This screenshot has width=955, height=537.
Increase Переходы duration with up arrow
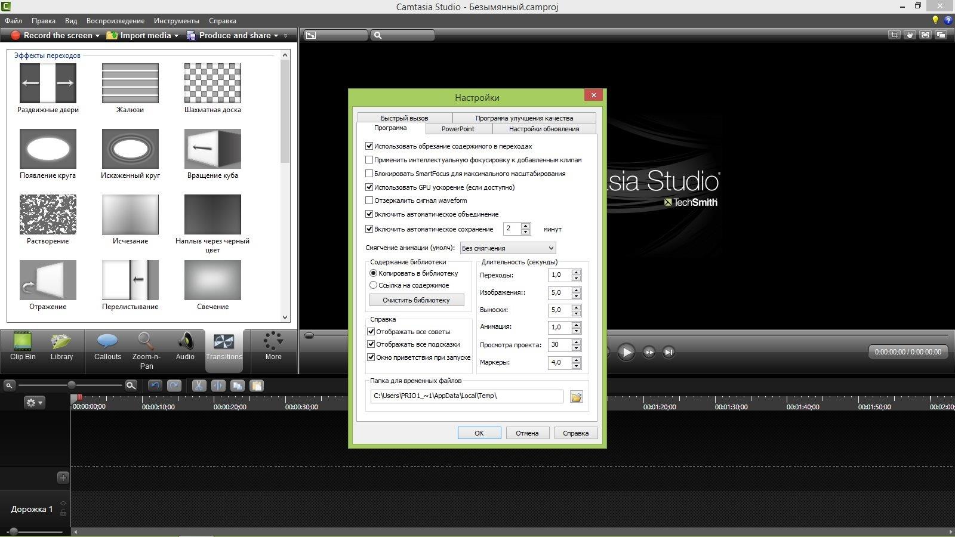pos(576,272)
